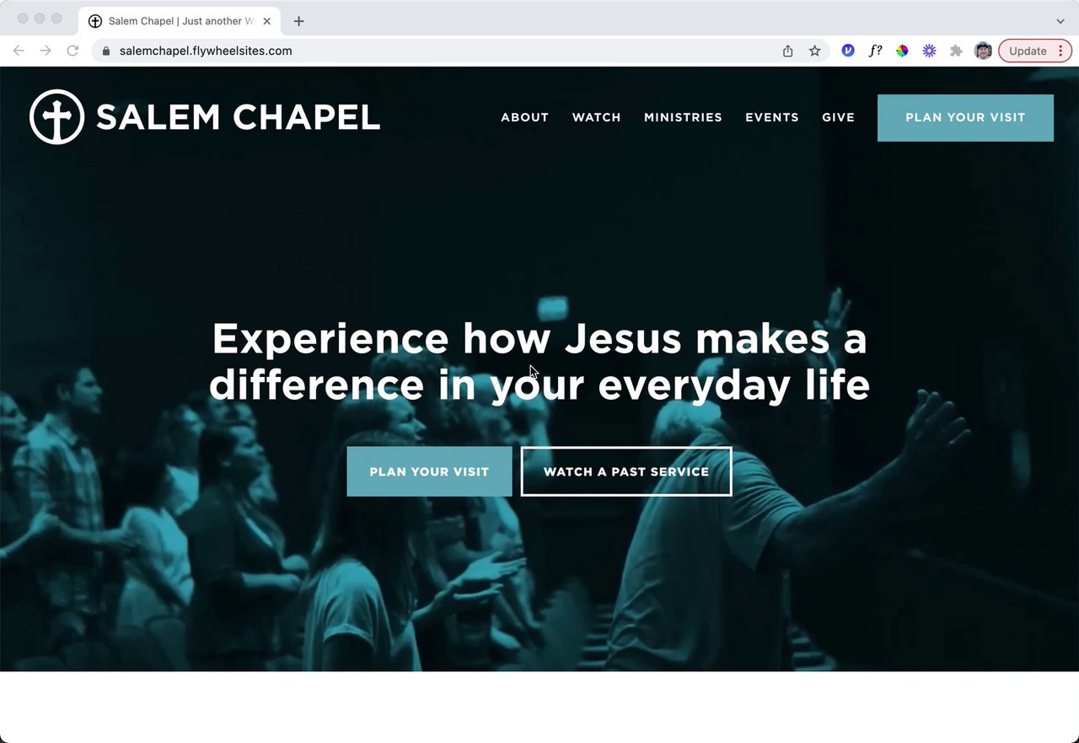The width and height of the screenshot is (1079, 743).
Task: Bookmark this page with the star icon
Action: tap(814, 51)
